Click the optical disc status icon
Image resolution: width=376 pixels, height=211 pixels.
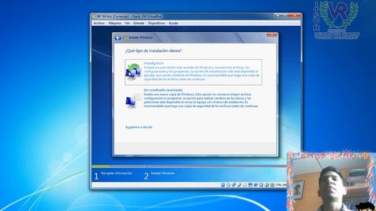click(228, 185)
